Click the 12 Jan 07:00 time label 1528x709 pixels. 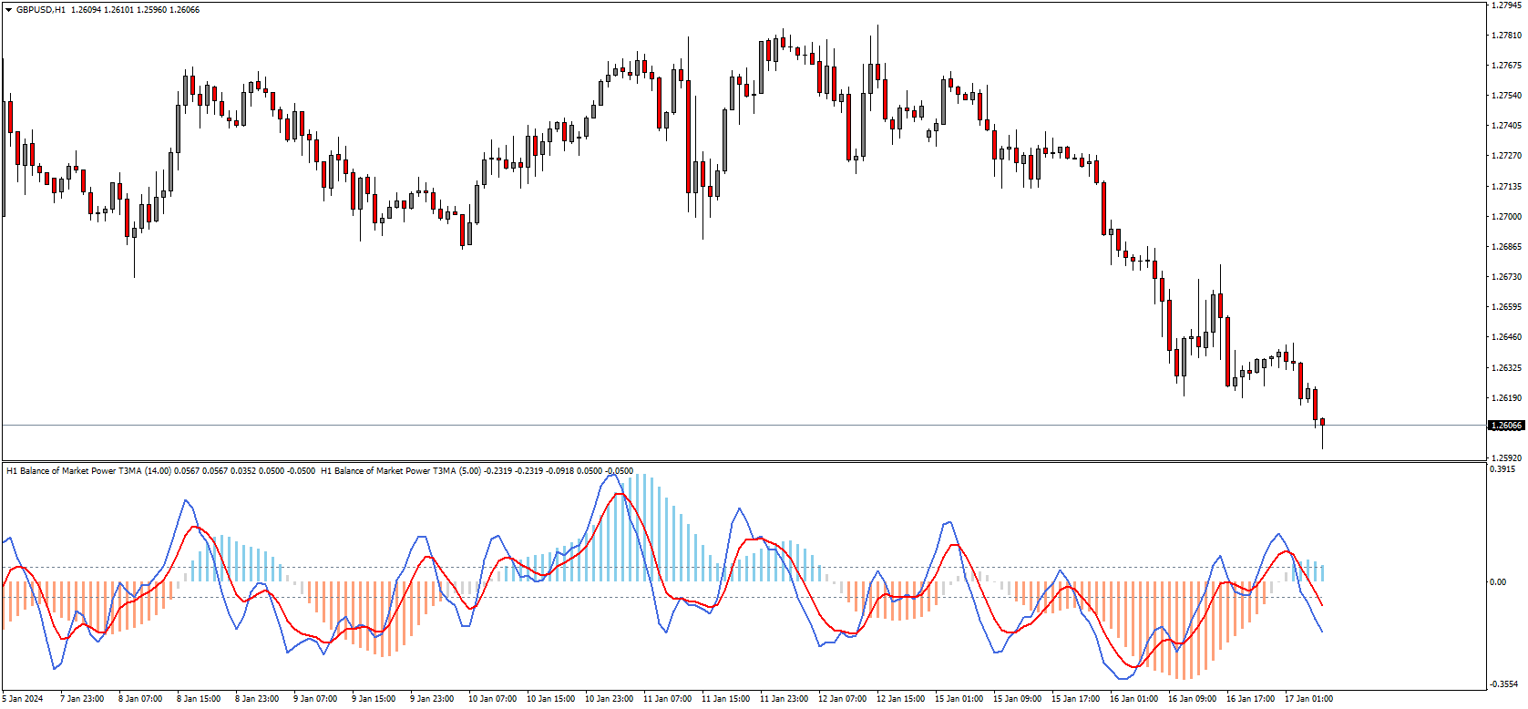843,699
